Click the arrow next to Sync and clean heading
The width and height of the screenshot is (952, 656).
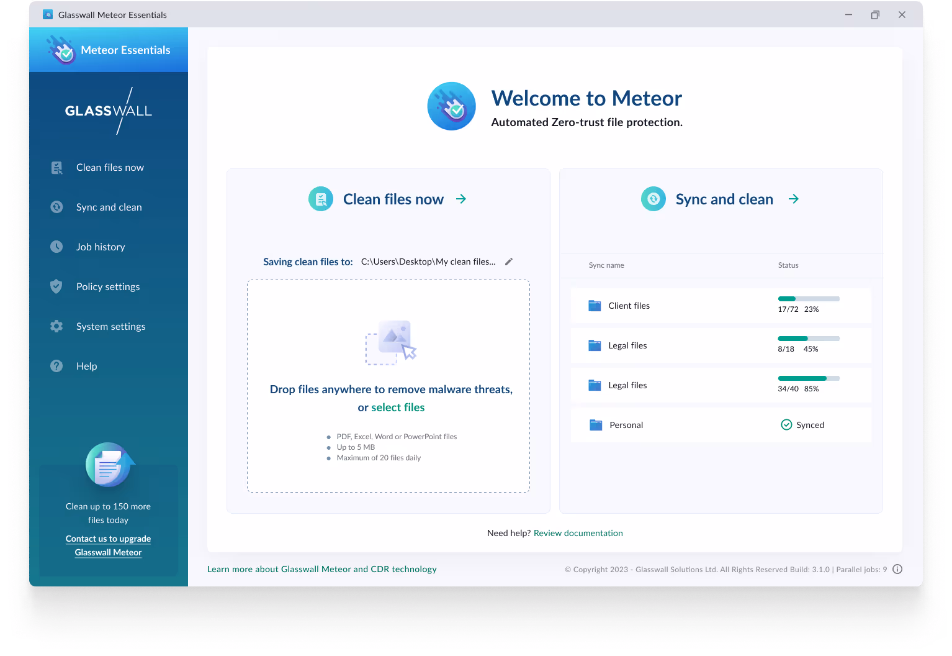pos(794,199)
